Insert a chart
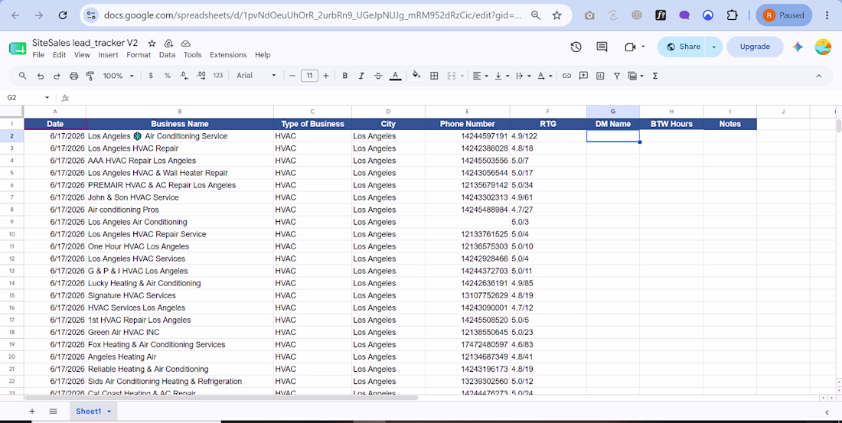 (600, 76)
